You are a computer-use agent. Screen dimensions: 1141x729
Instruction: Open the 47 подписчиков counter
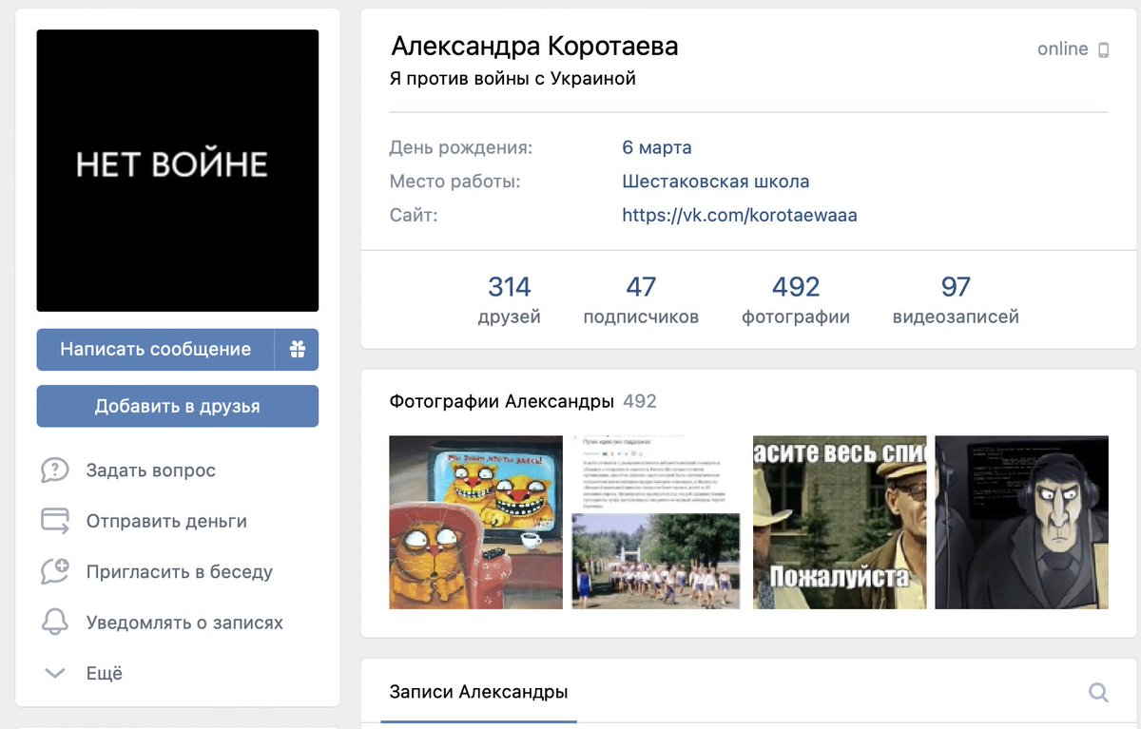641,299
